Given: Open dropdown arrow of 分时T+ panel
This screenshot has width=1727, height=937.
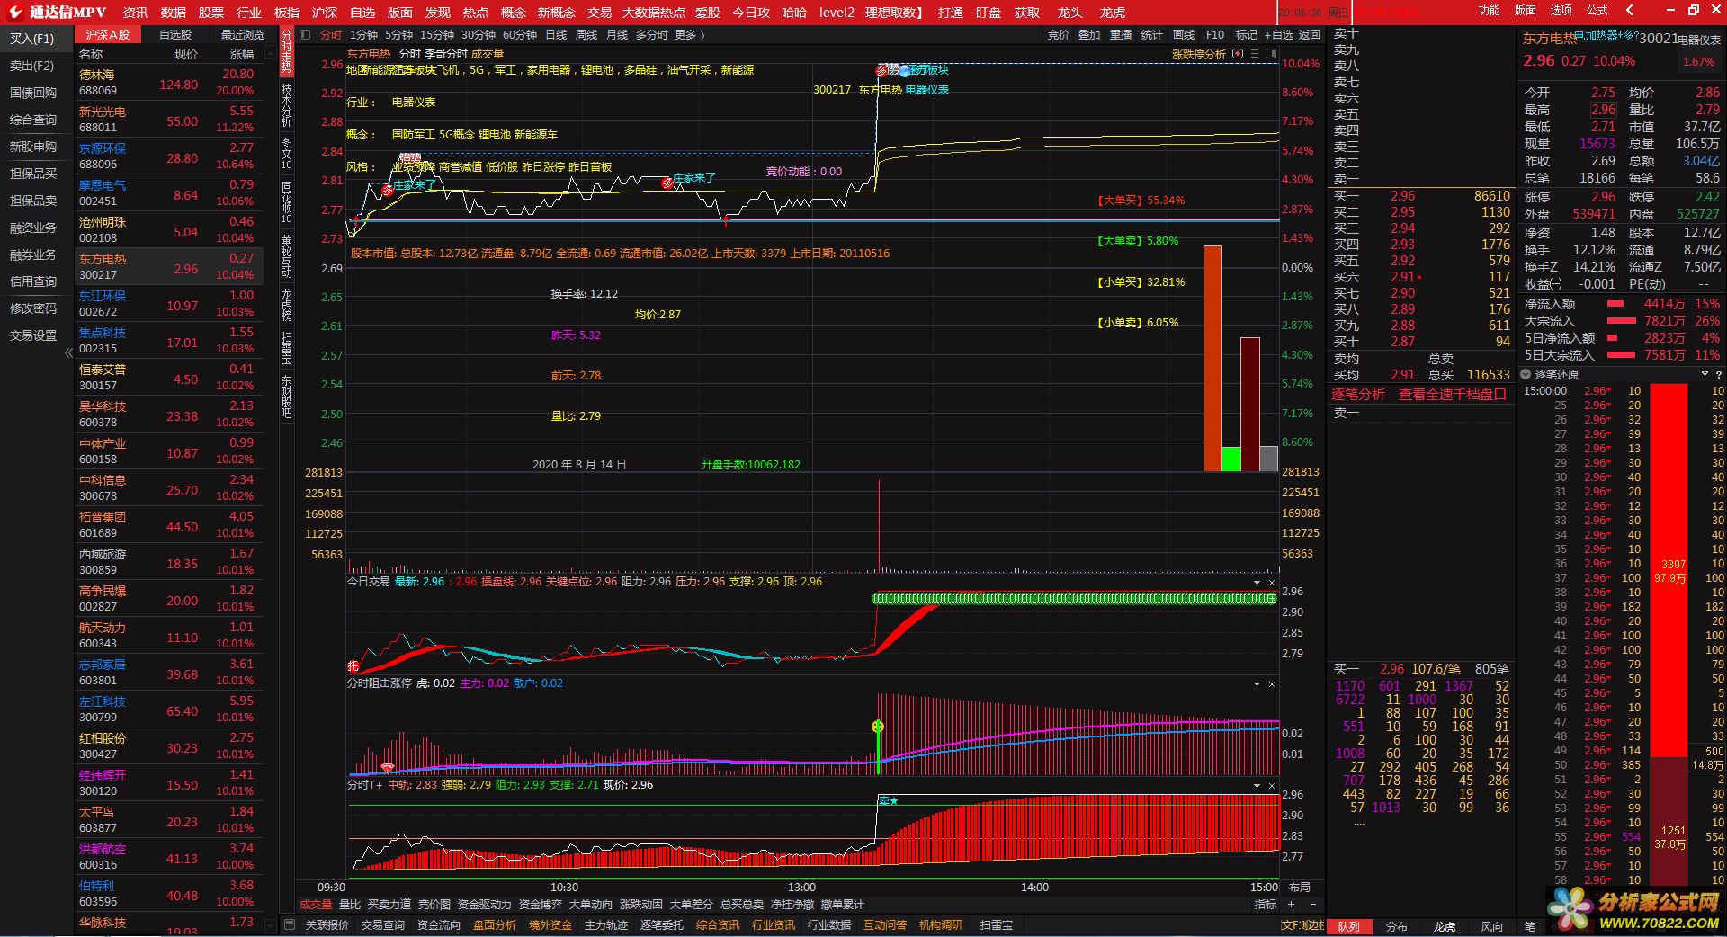Looking at the screenshot, I should pos(1257,786).
